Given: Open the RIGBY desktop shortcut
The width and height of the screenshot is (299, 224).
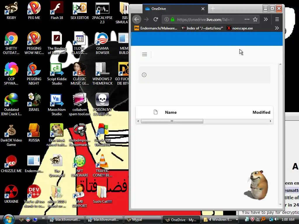Looking at the screenshot, I should (x=11, y=11).
